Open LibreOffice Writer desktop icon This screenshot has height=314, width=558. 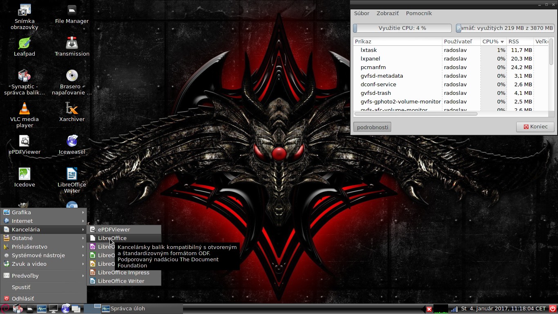click(72, 180)
